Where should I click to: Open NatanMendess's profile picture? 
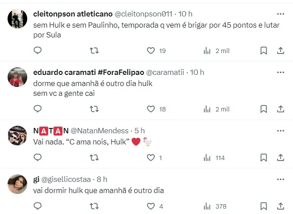tap(18, 136)
